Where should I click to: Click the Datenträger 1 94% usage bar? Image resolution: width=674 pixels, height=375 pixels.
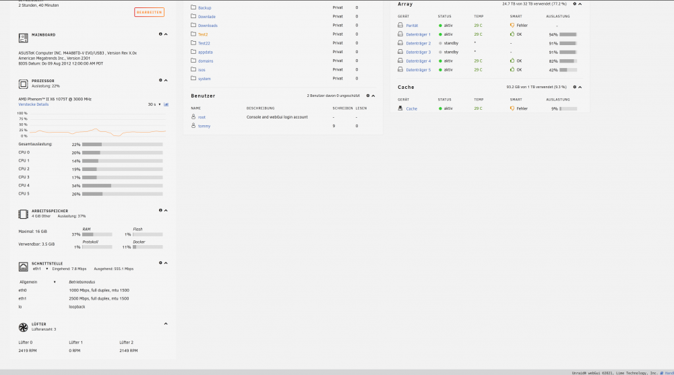[568, 34]
